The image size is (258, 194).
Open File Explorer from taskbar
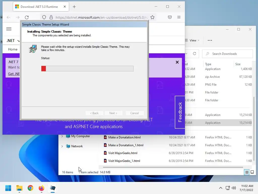19,188
